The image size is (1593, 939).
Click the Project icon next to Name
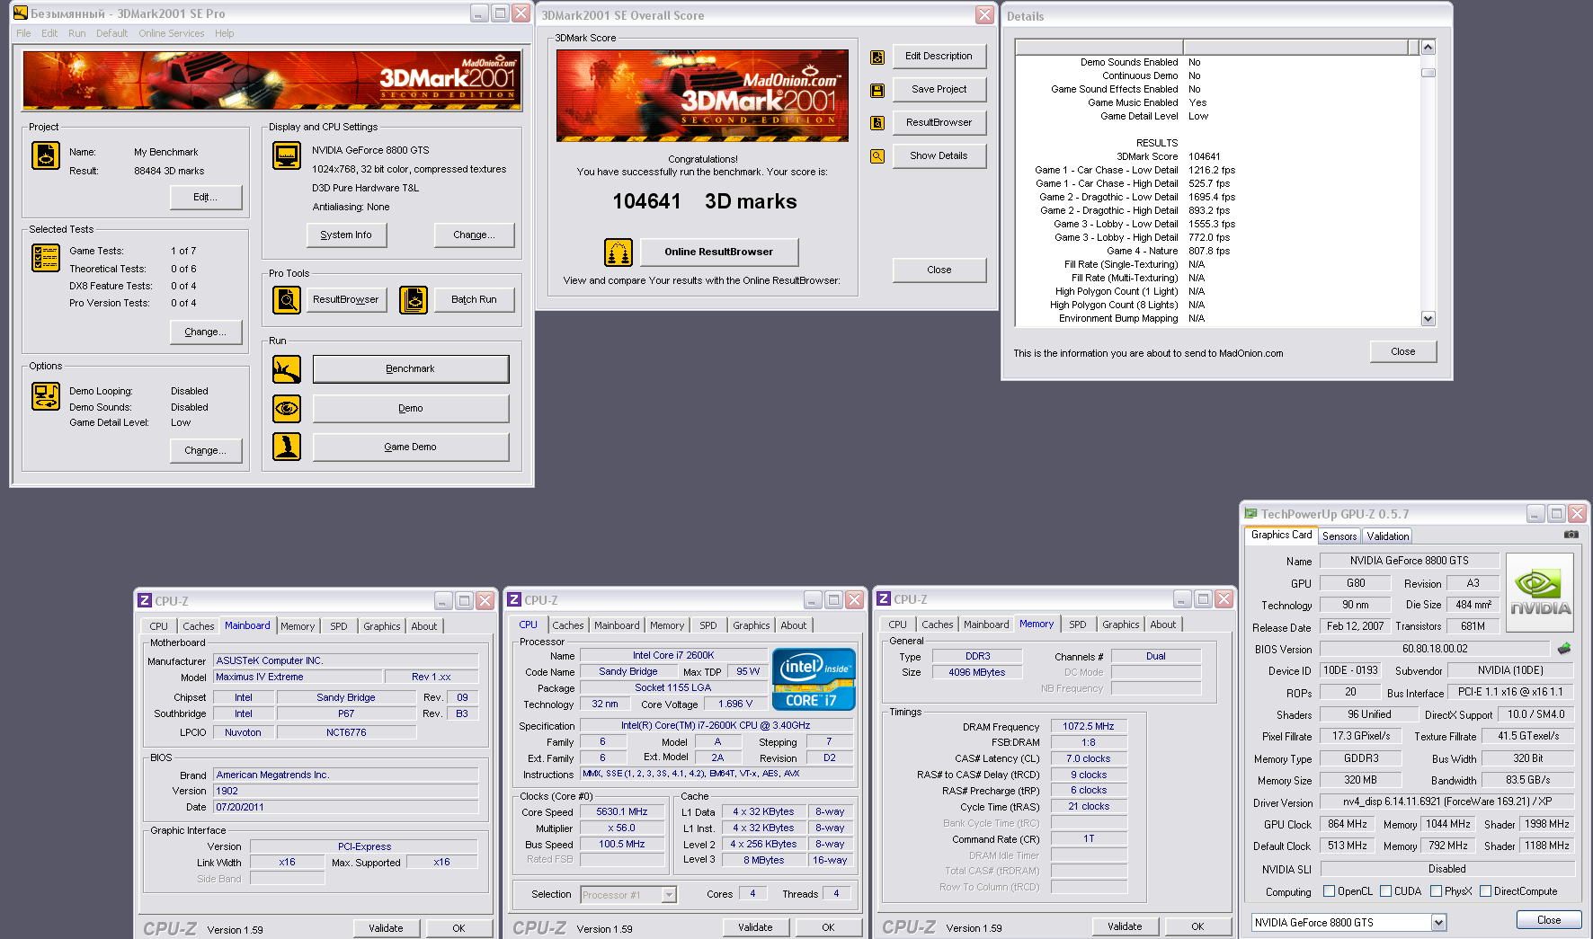point(46,155)
